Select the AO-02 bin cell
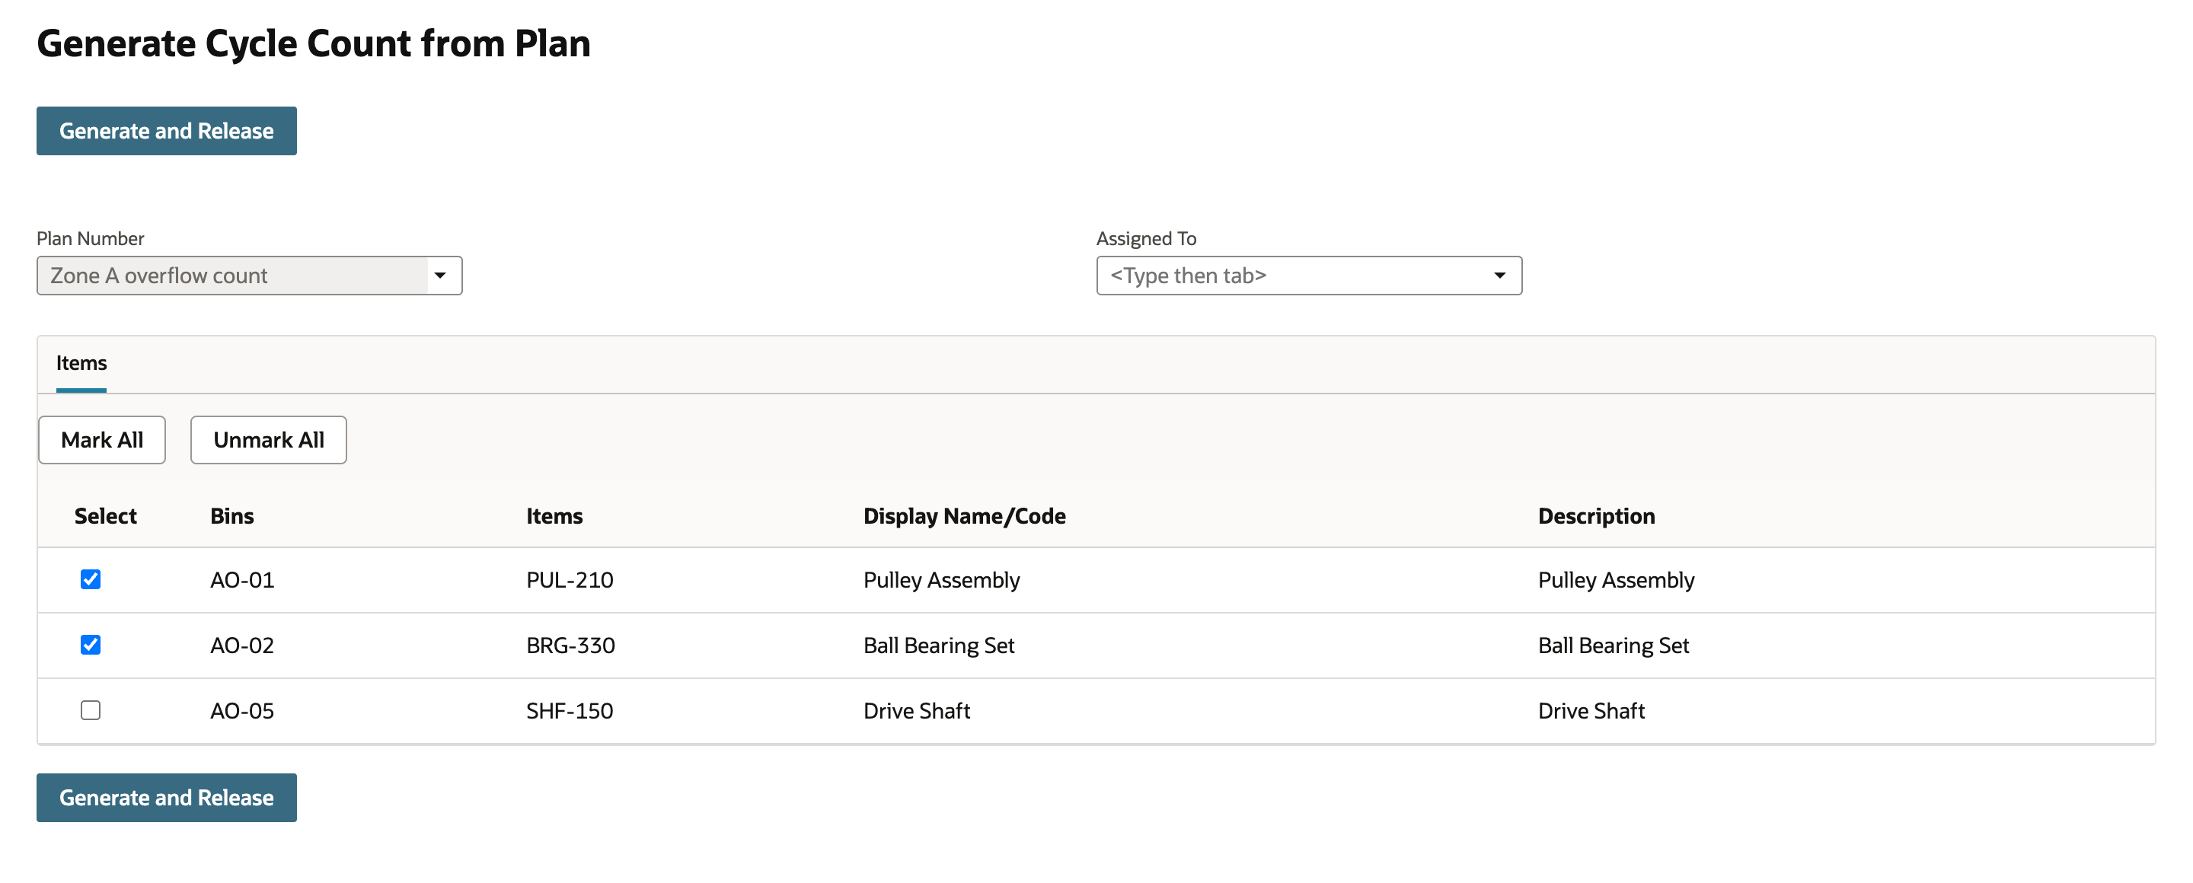This screenshot has width=2193, height=883. point(242,646)
